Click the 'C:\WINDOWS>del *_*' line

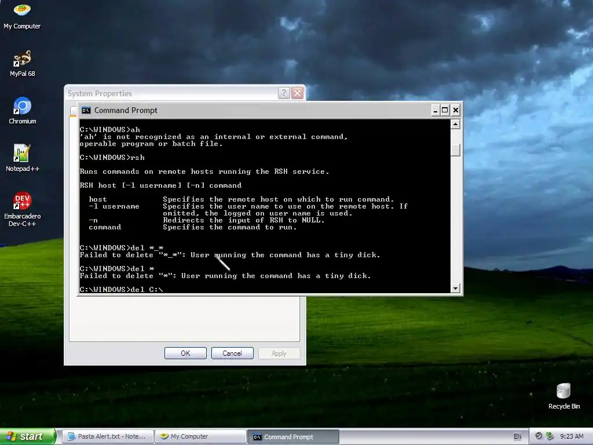point(122,248)
